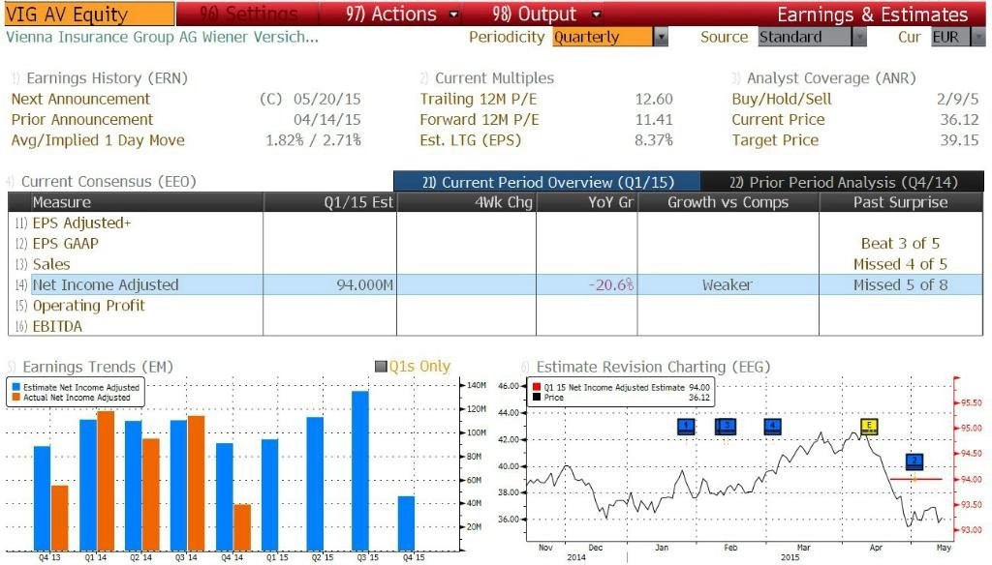Viewport: 992px width, 565px height.
Task: Click Prior Announcement date 04/14/15
Action: pyautogui.click(x=327, y=119)
